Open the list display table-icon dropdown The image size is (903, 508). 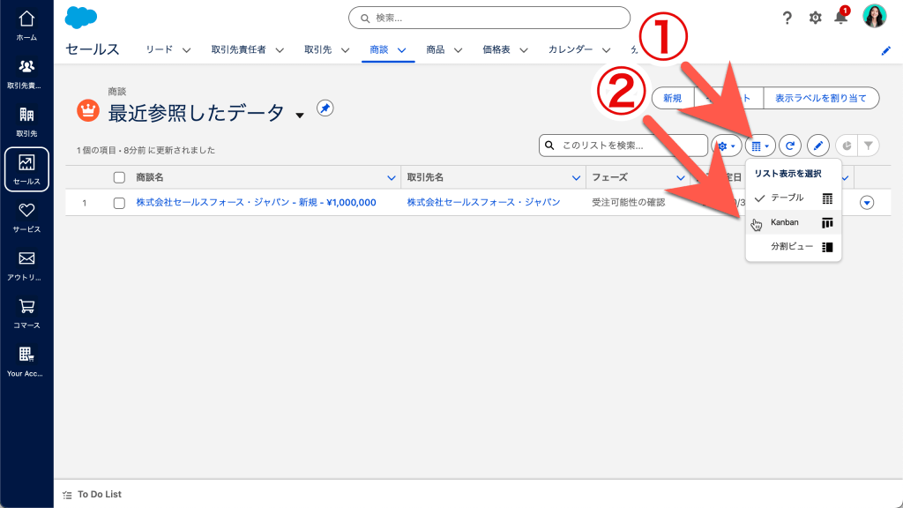[760, 146]
